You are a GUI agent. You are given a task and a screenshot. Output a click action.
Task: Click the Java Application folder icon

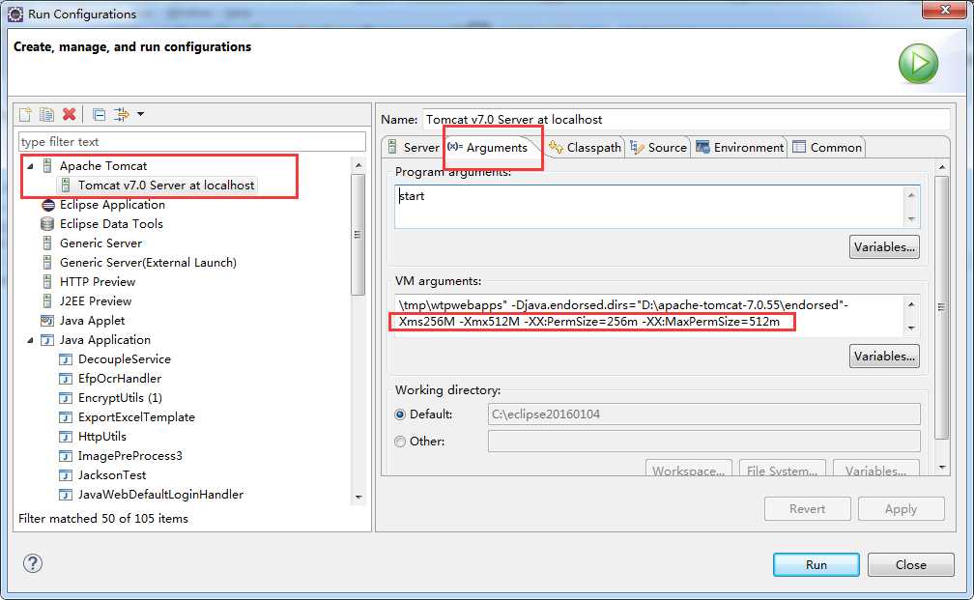click(x=47, y=340)
